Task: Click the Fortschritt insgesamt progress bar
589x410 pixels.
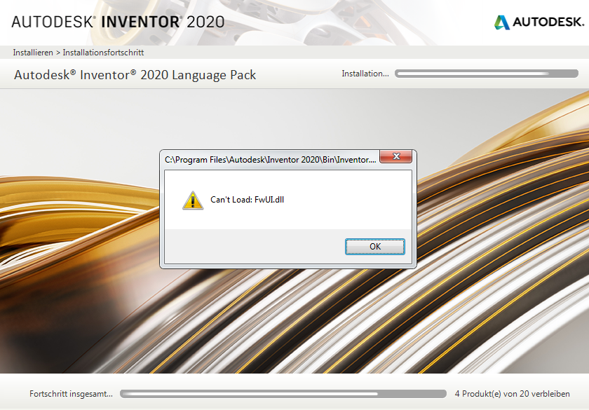Action: (284, 394)
